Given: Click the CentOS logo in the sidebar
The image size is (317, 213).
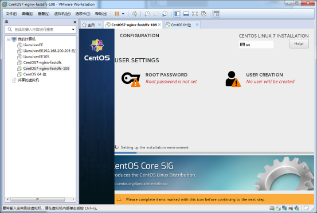Looking at the screenshot, I should coord(97,50).
